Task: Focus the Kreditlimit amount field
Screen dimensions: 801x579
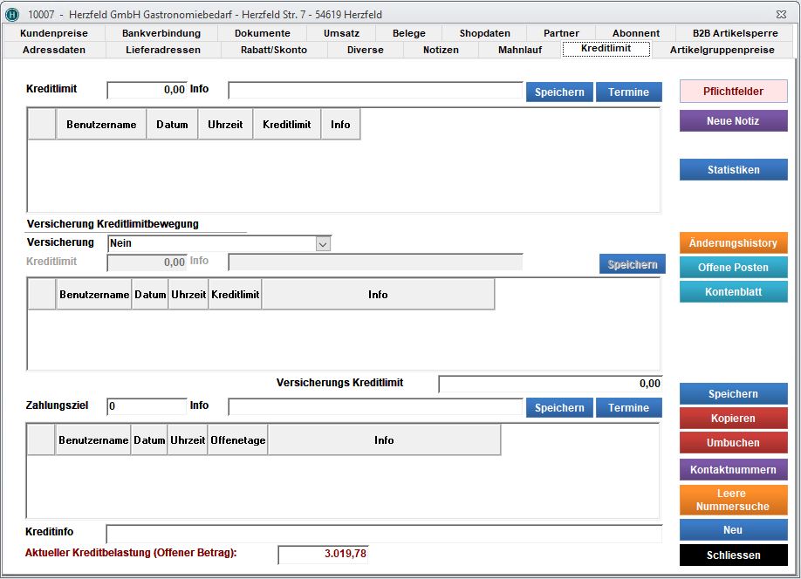Action: pyautogui.click(x=147, y=90)
